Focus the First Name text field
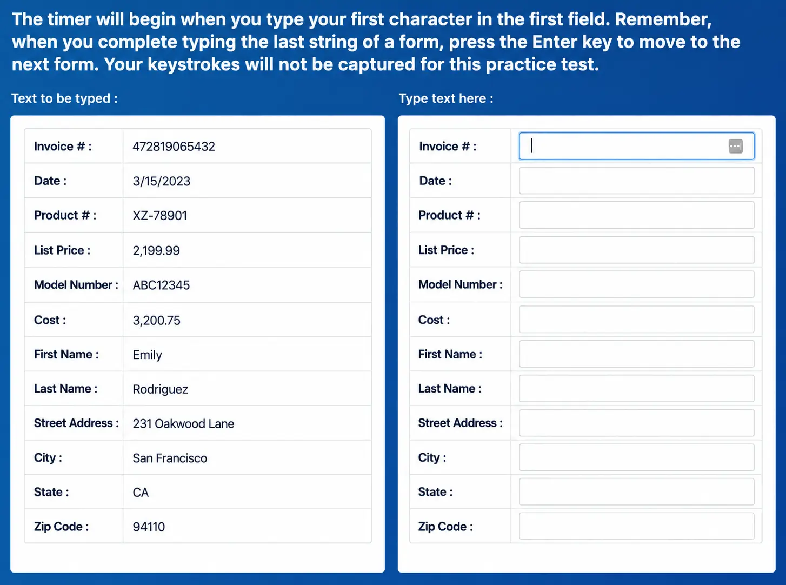Screen dimensions: 786x585 coord(636,354)
